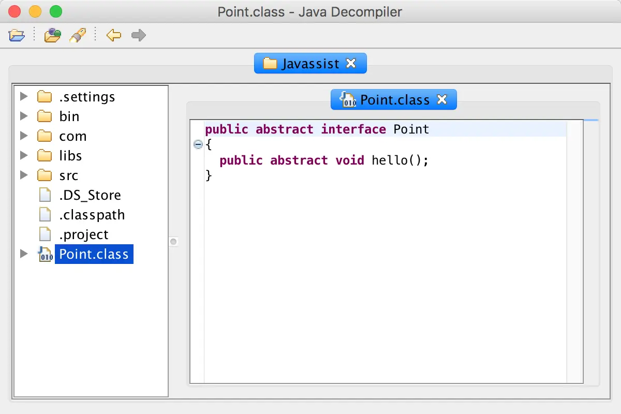
Task: Select the Point.class editor tab
Action: [x=394, y=99]
